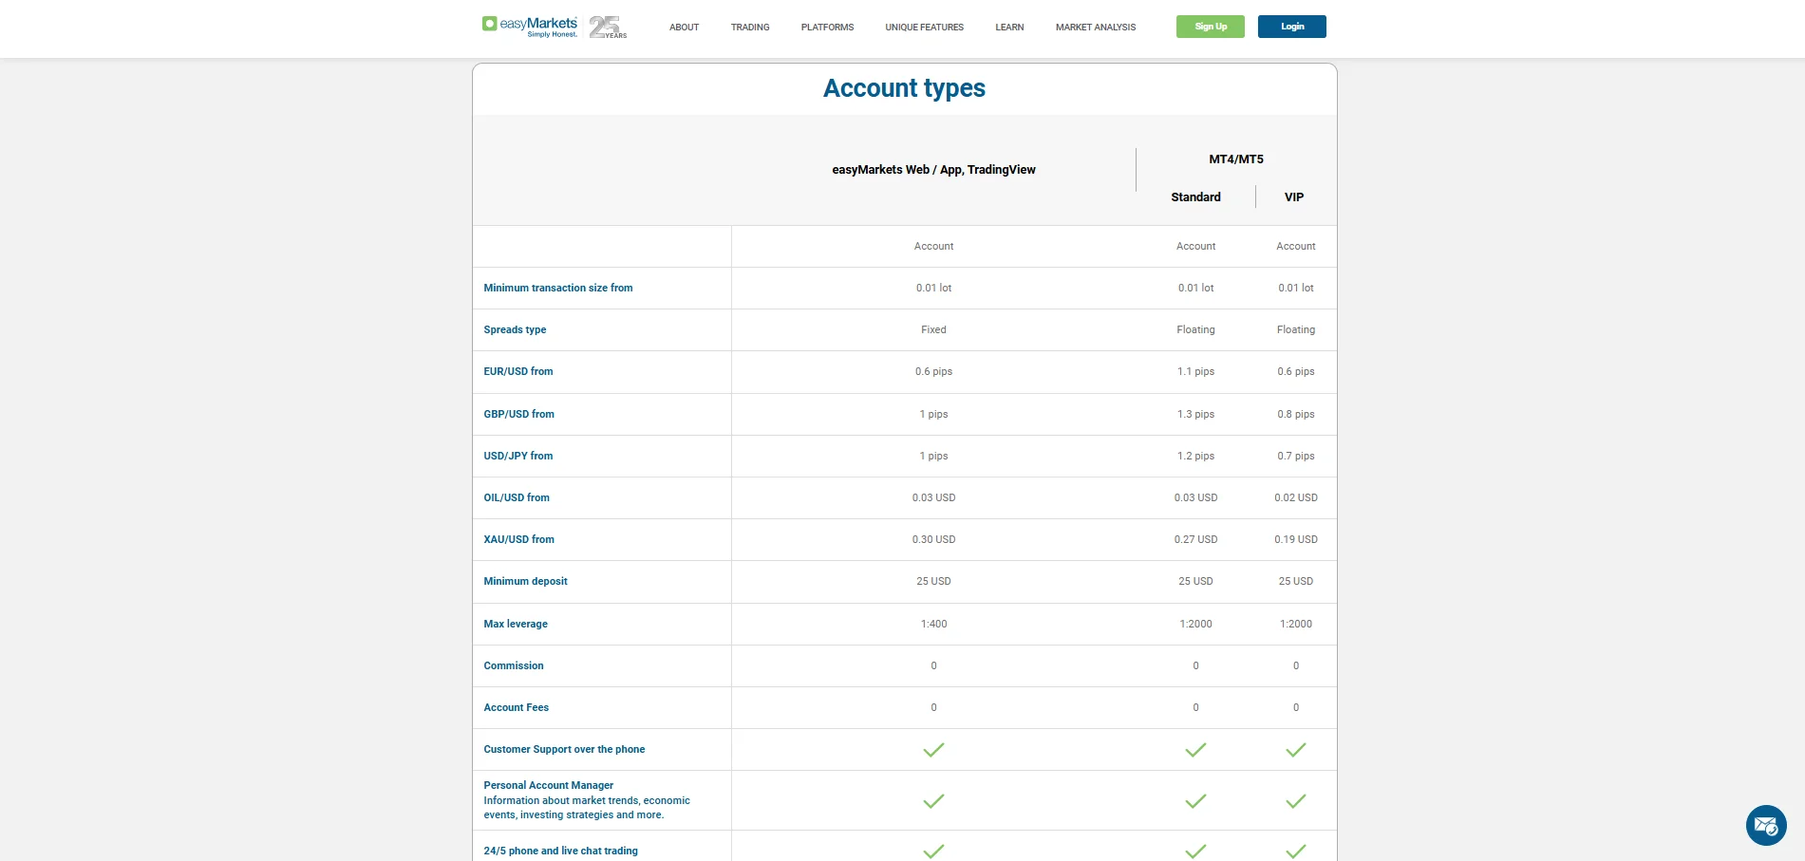Click the USD/JPY from row label
This screenshot has height=861, width=1805.
(x=518, y=456)
